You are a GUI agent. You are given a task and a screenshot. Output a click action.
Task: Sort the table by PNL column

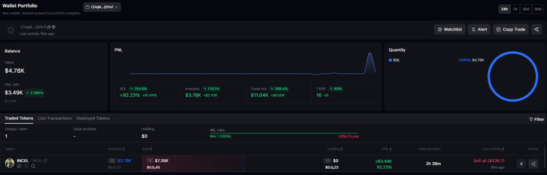387,149
